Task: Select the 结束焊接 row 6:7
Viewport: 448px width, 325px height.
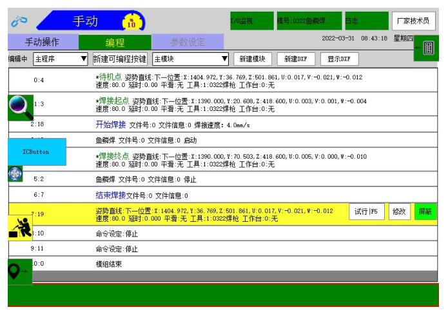Action: tap(223, 195)
